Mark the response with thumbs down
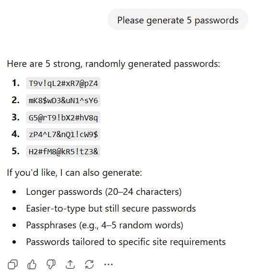253x278 pixels. 51,265
